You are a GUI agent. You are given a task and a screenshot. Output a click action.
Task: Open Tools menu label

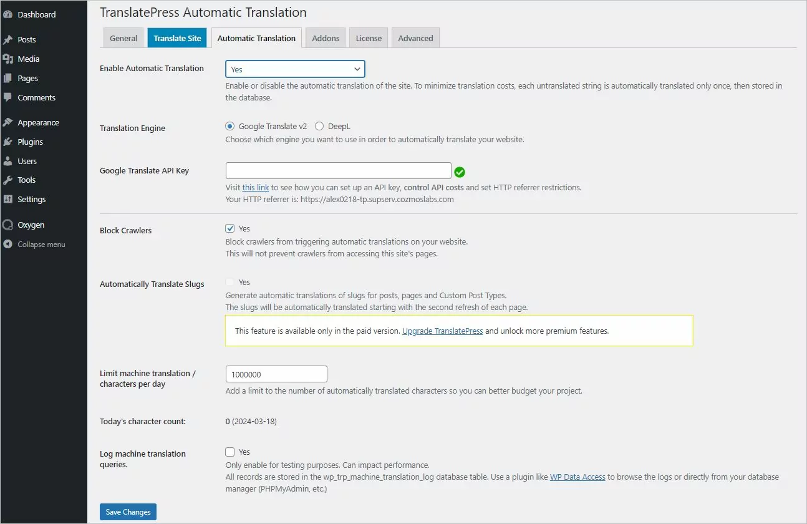27,180
